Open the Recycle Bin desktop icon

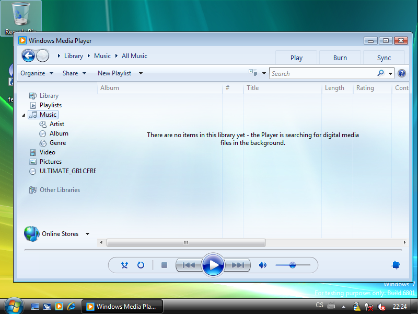21,18
